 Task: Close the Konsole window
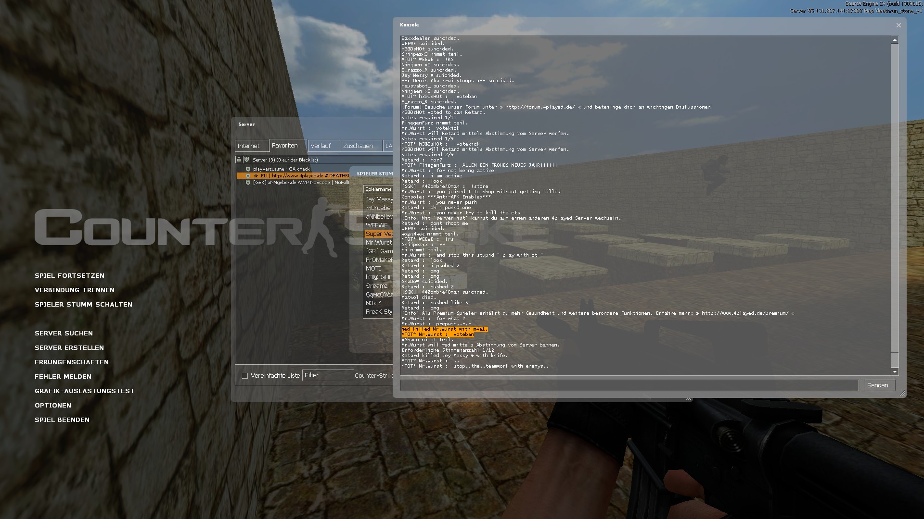898,25
